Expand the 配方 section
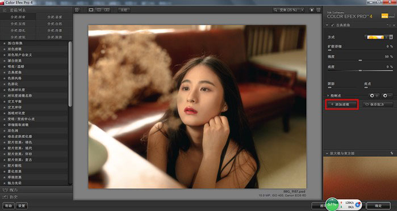The height and width of the screenshot is (211, 397). (36, 190)
